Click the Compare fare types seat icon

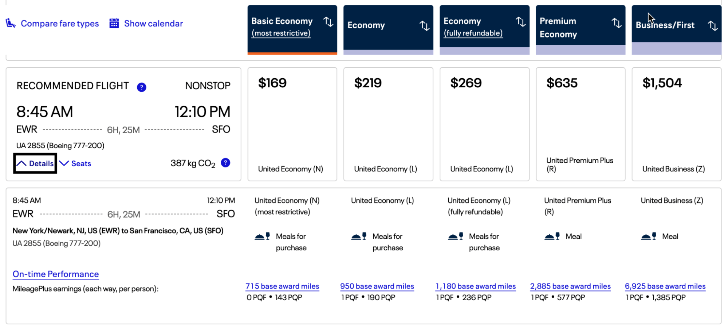11,24
